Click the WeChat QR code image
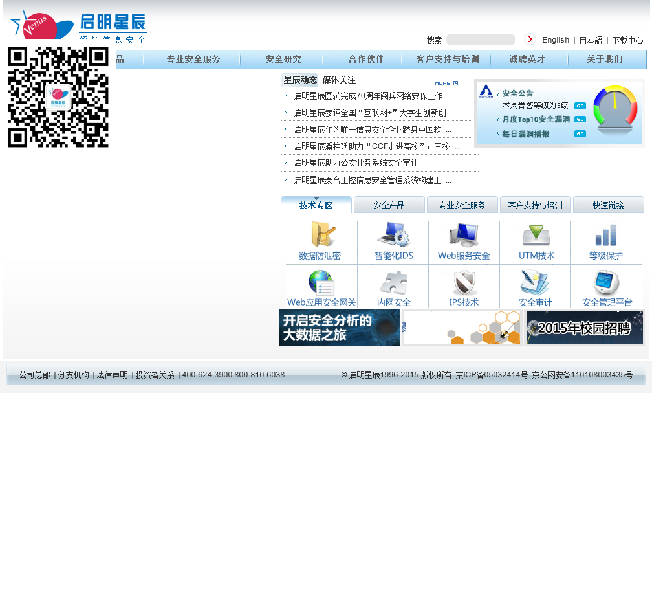 (58, 97)
